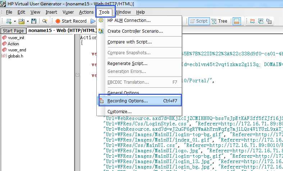The height and width of the screenshot is (171, 283).
Task: Choose General Options menu item
Action: 139,93
